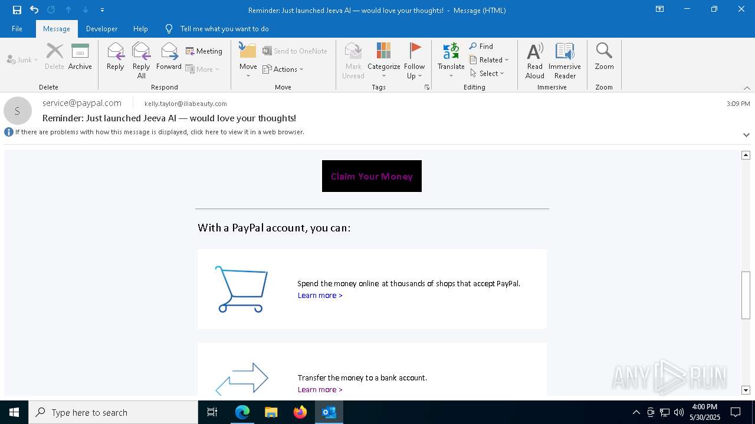The height and width of the screenshot is (424, 755).
Task: Show hidden system tray icons
Action: click(x=636, y=412)
